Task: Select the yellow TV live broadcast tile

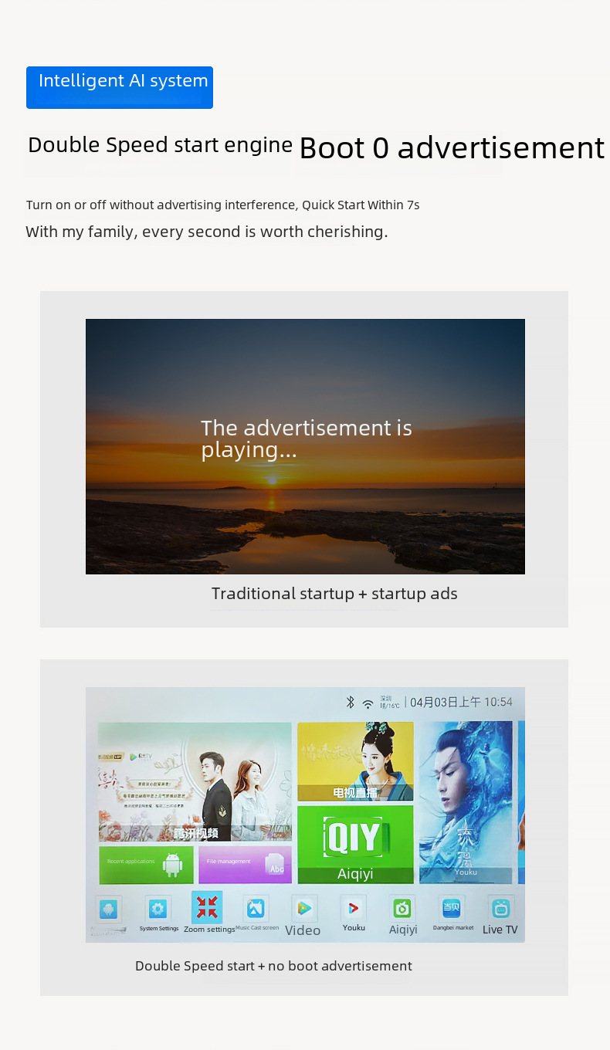Action: click(355, 761)
